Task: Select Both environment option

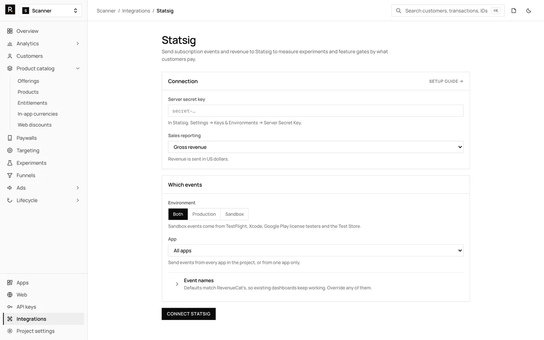Action: click(x=178, y=214)
